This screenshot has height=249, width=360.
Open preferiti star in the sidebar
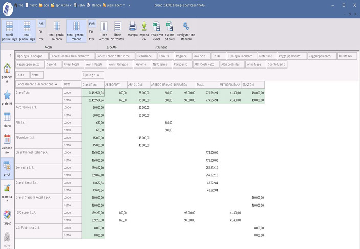pyautogui.click(x=7, y=97)
